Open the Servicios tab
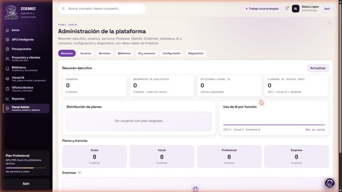 click(x=104, y=53)
